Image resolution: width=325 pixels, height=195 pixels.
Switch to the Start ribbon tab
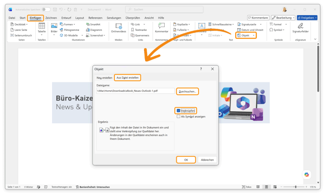click(22, 18)
